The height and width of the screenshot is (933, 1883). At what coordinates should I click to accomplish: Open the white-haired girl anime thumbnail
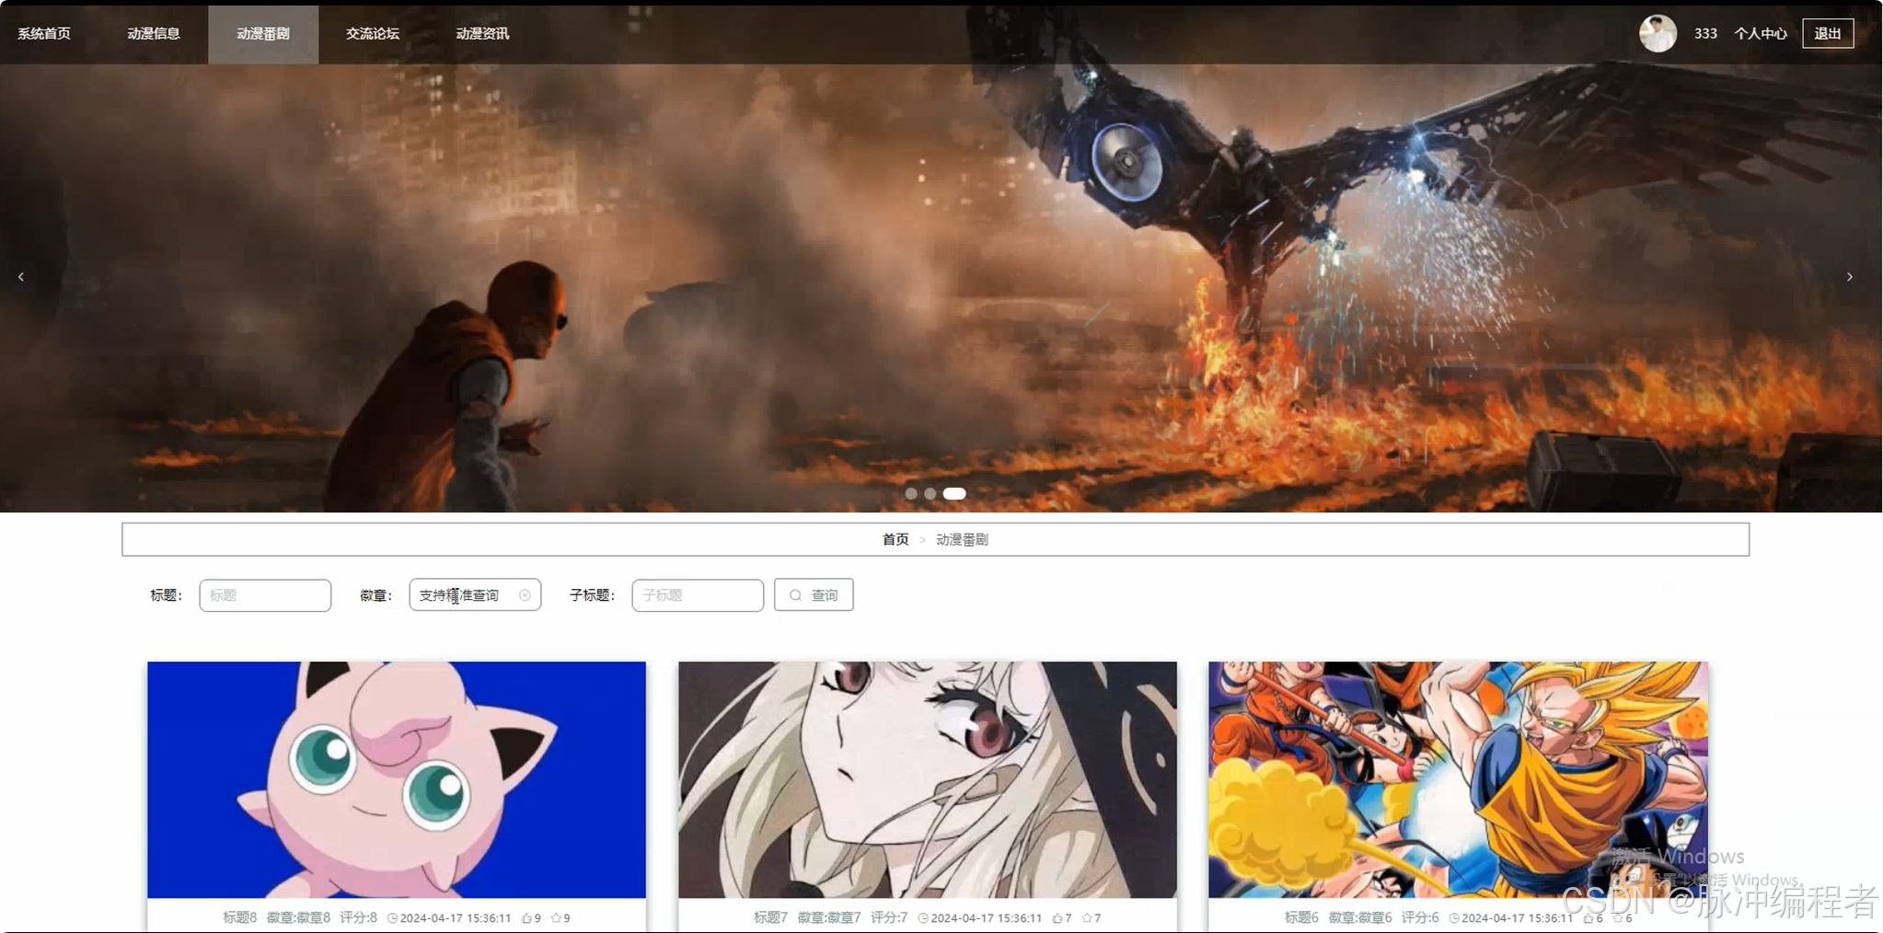pos(928,779)
